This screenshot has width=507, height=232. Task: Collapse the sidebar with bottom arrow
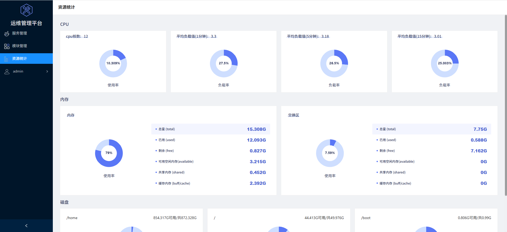(x=26, y=226)
